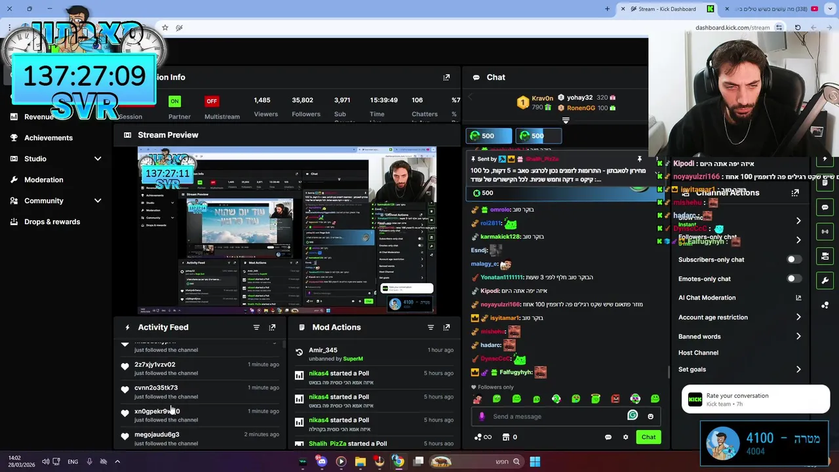Image resolution: width=839 pixels, height=472 pixels.
Task: Click ENG language indicator in taskbar
Action: [x=73, y=462]
